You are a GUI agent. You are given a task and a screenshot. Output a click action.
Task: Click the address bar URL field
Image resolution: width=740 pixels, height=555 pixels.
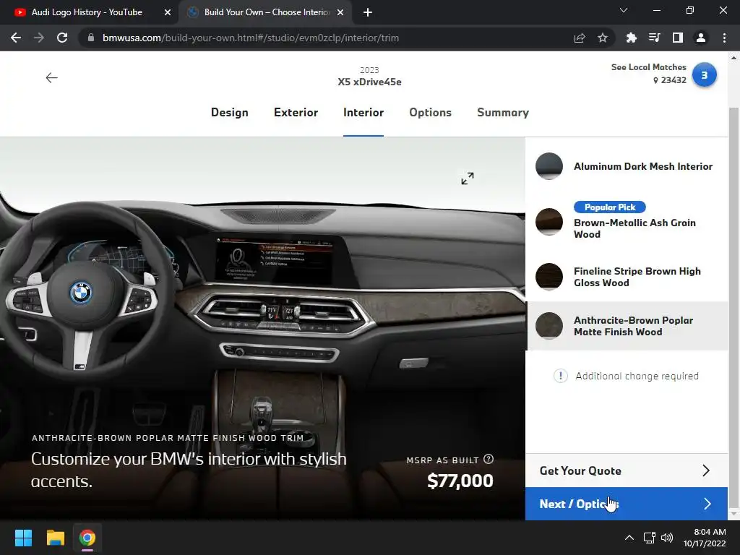coord(326,38)
